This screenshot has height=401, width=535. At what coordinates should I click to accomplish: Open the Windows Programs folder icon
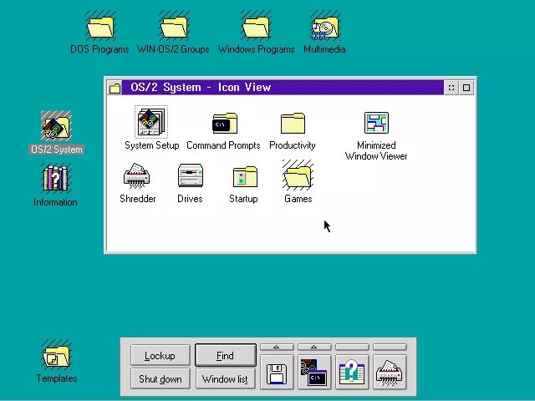pos(256,27)
